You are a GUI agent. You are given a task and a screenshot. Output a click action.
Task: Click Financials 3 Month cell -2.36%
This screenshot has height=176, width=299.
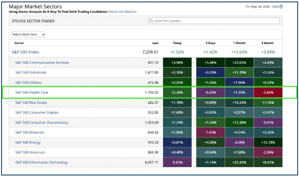[268, 152]
